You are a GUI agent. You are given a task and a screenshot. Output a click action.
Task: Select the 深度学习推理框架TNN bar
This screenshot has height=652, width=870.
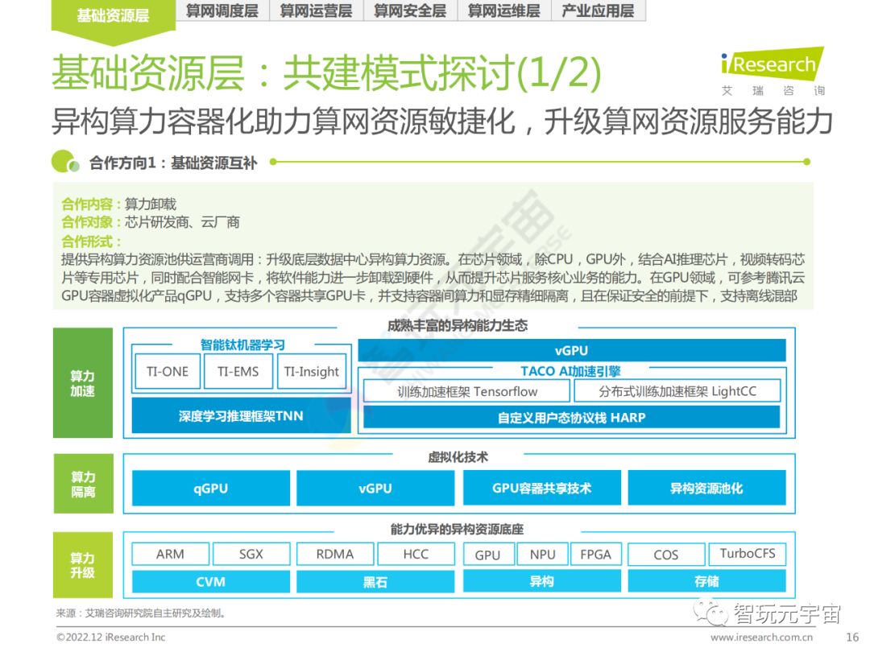[x=242, y=416]
